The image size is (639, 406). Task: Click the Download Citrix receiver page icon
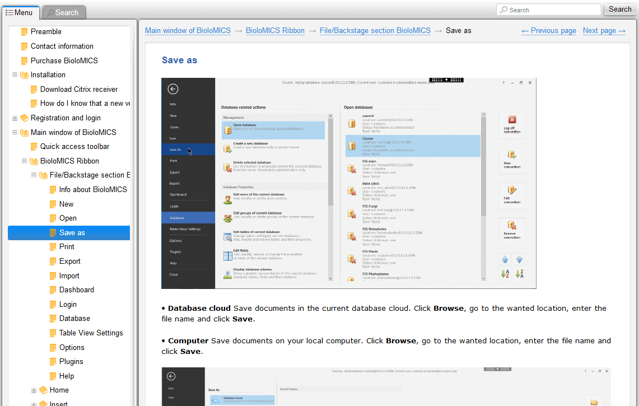click(x=34, y=89)
